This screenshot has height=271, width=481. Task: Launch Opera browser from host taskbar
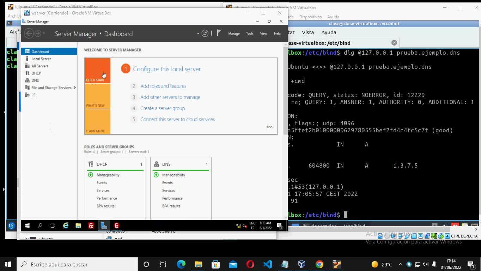click(x=250, y=264)
